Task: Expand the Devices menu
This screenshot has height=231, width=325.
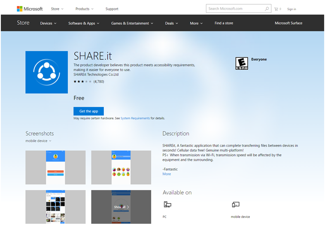Action: 48,23
